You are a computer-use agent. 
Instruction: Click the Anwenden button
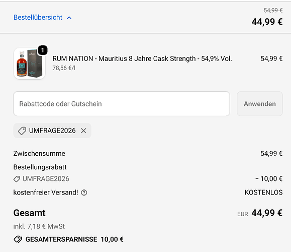coord(260,104)
